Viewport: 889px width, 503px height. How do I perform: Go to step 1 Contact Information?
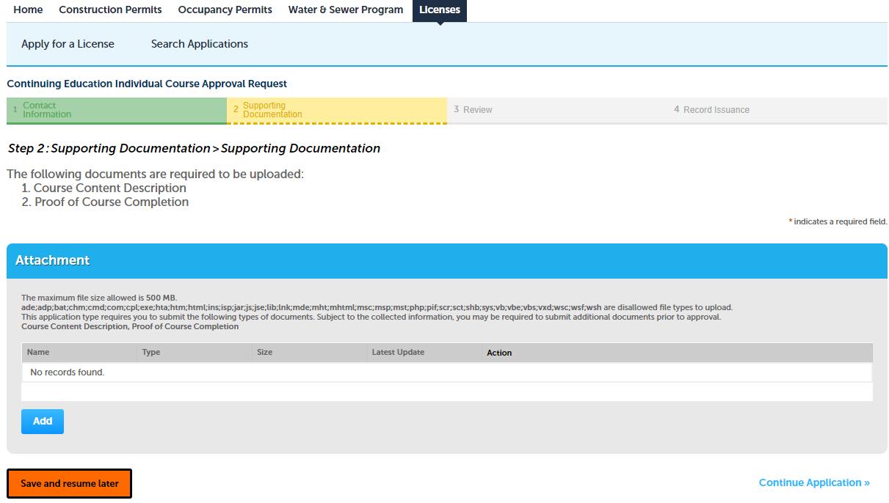(x=117, y=110)
